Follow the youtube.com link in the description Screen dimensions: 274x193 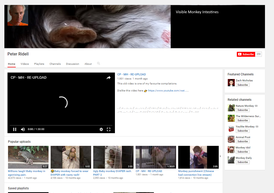click(x=168, y=91)
